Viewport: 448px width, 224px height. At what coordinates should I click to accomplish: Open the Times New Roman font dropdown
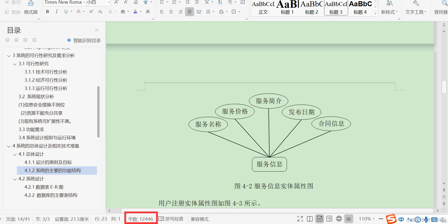(x=84, y=2)
